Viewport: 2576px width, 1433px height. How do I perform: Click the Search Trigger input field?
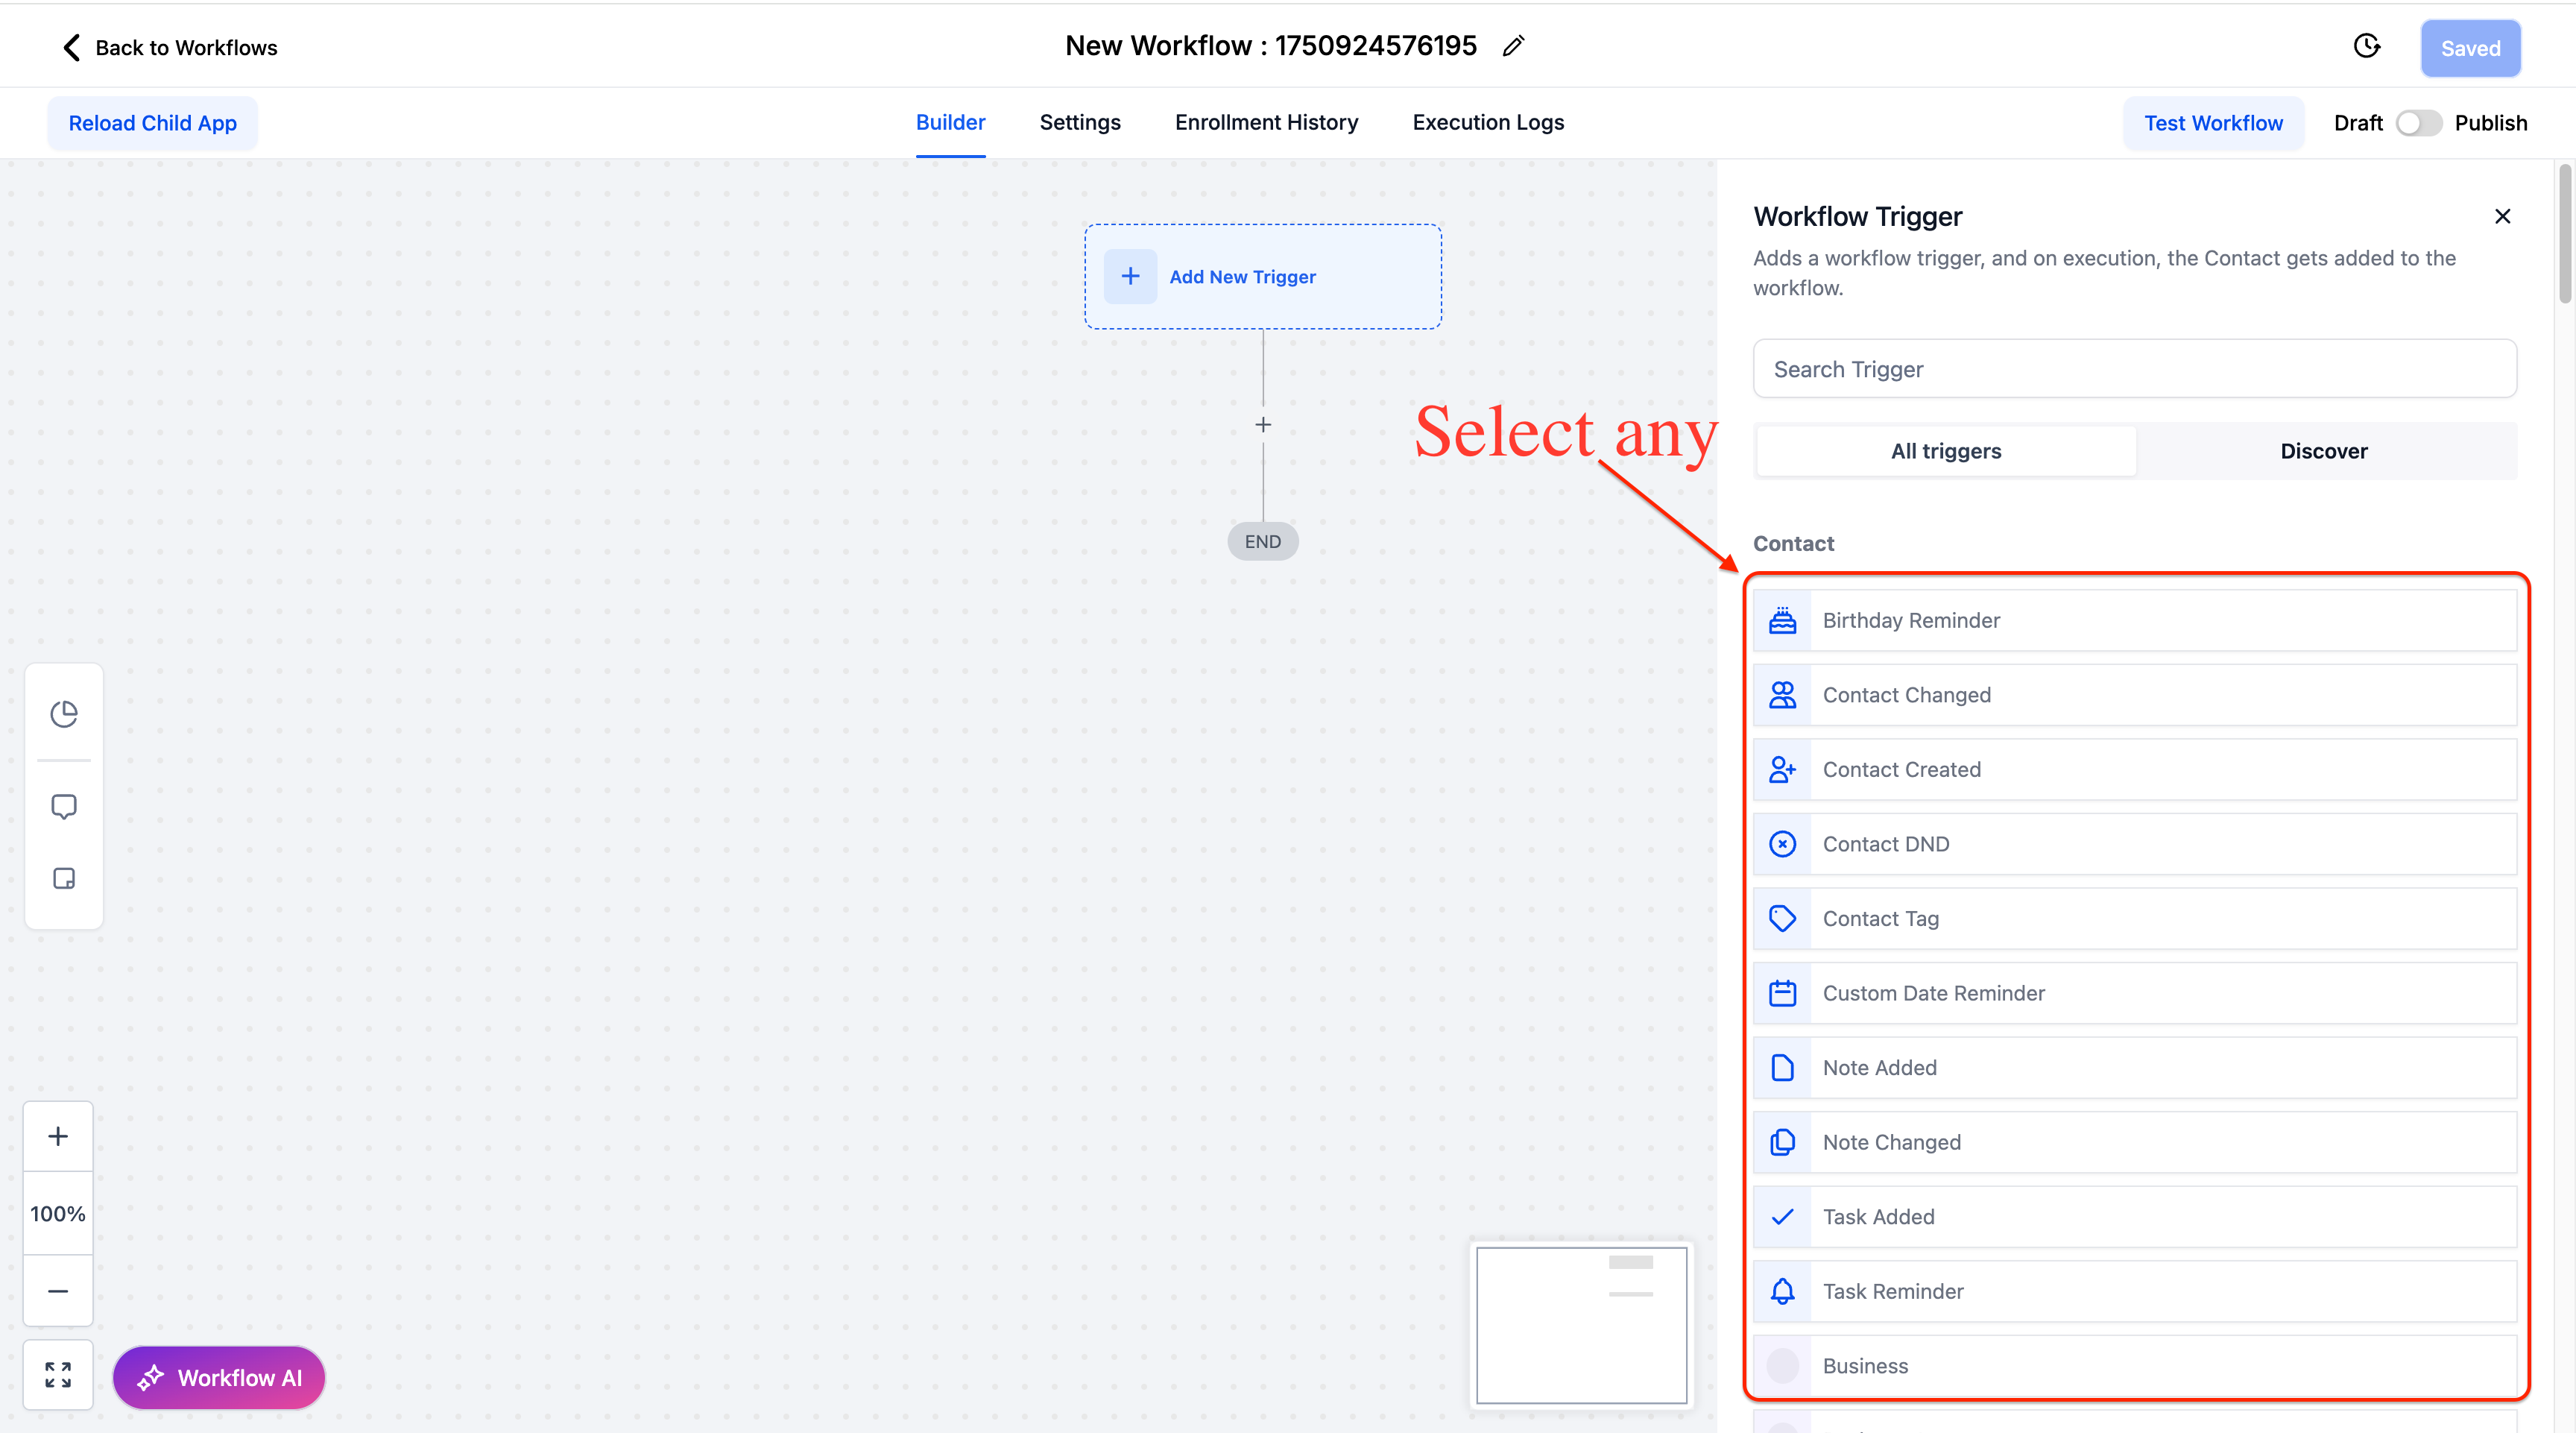2134,369
